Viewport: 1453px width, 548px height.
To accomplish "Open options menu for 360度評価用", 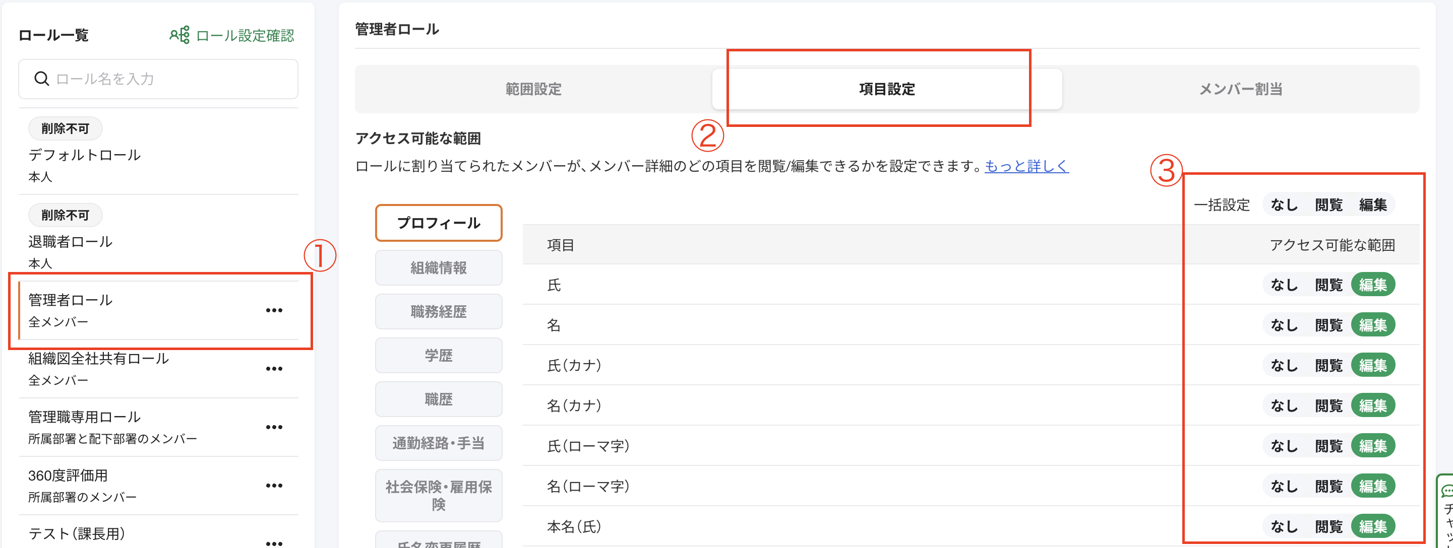I will (275, 486).
